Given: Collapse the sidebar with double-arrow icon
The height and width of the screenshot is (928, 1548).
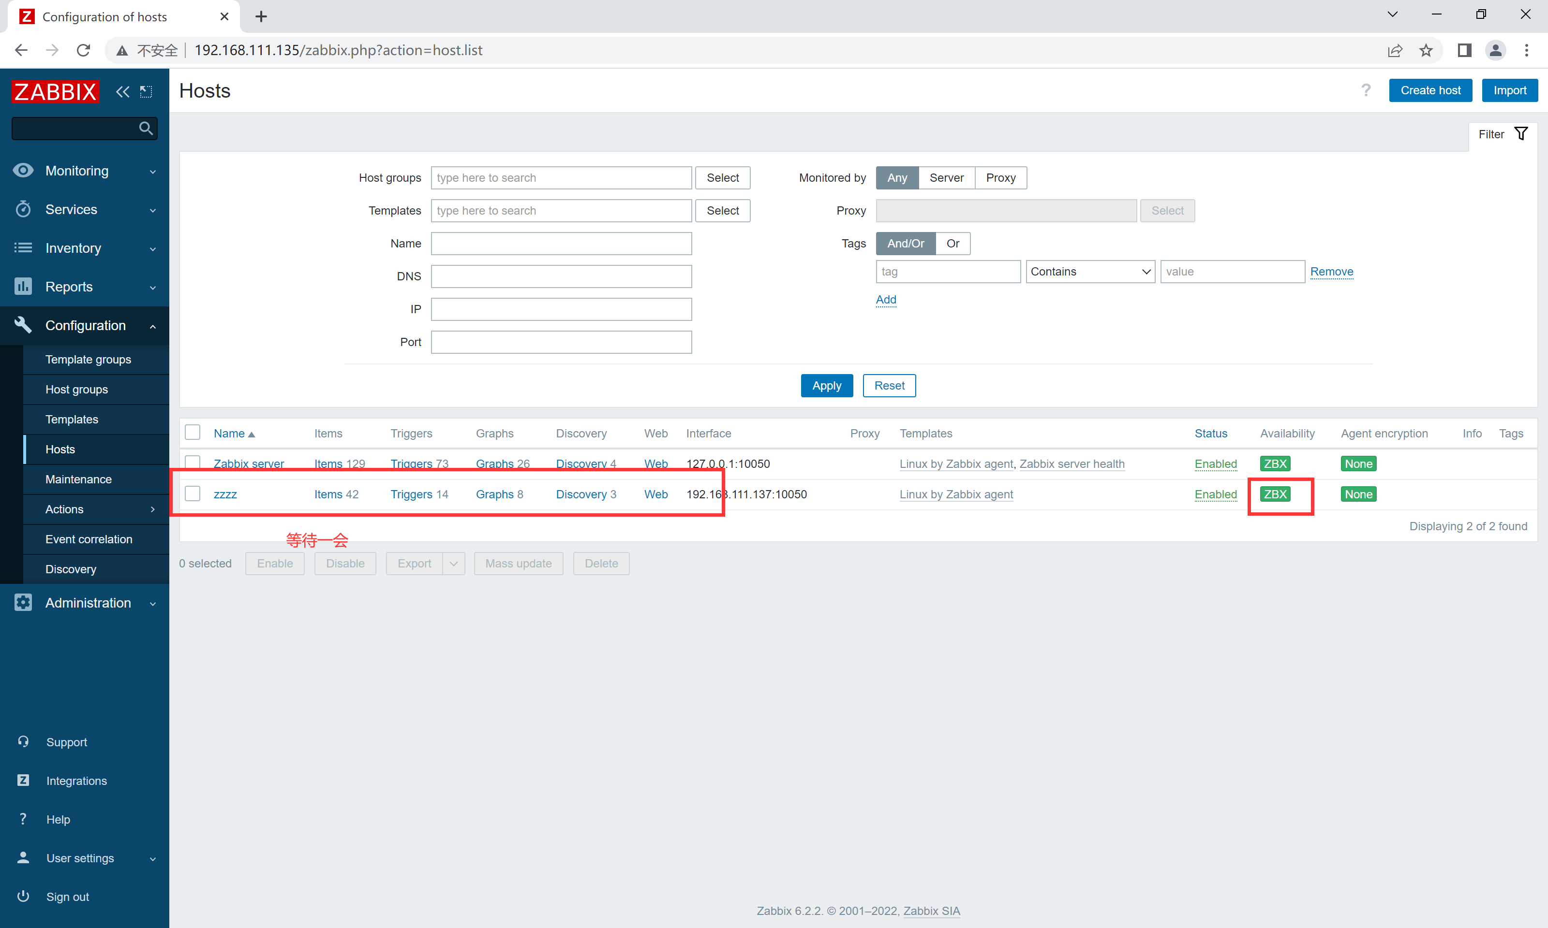Looking at the screenshot, I should point(123,92).
